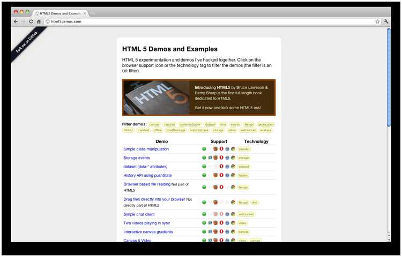Click the Chrome icon in History API row
Viewport: 402px width, 257px height.
233,175
